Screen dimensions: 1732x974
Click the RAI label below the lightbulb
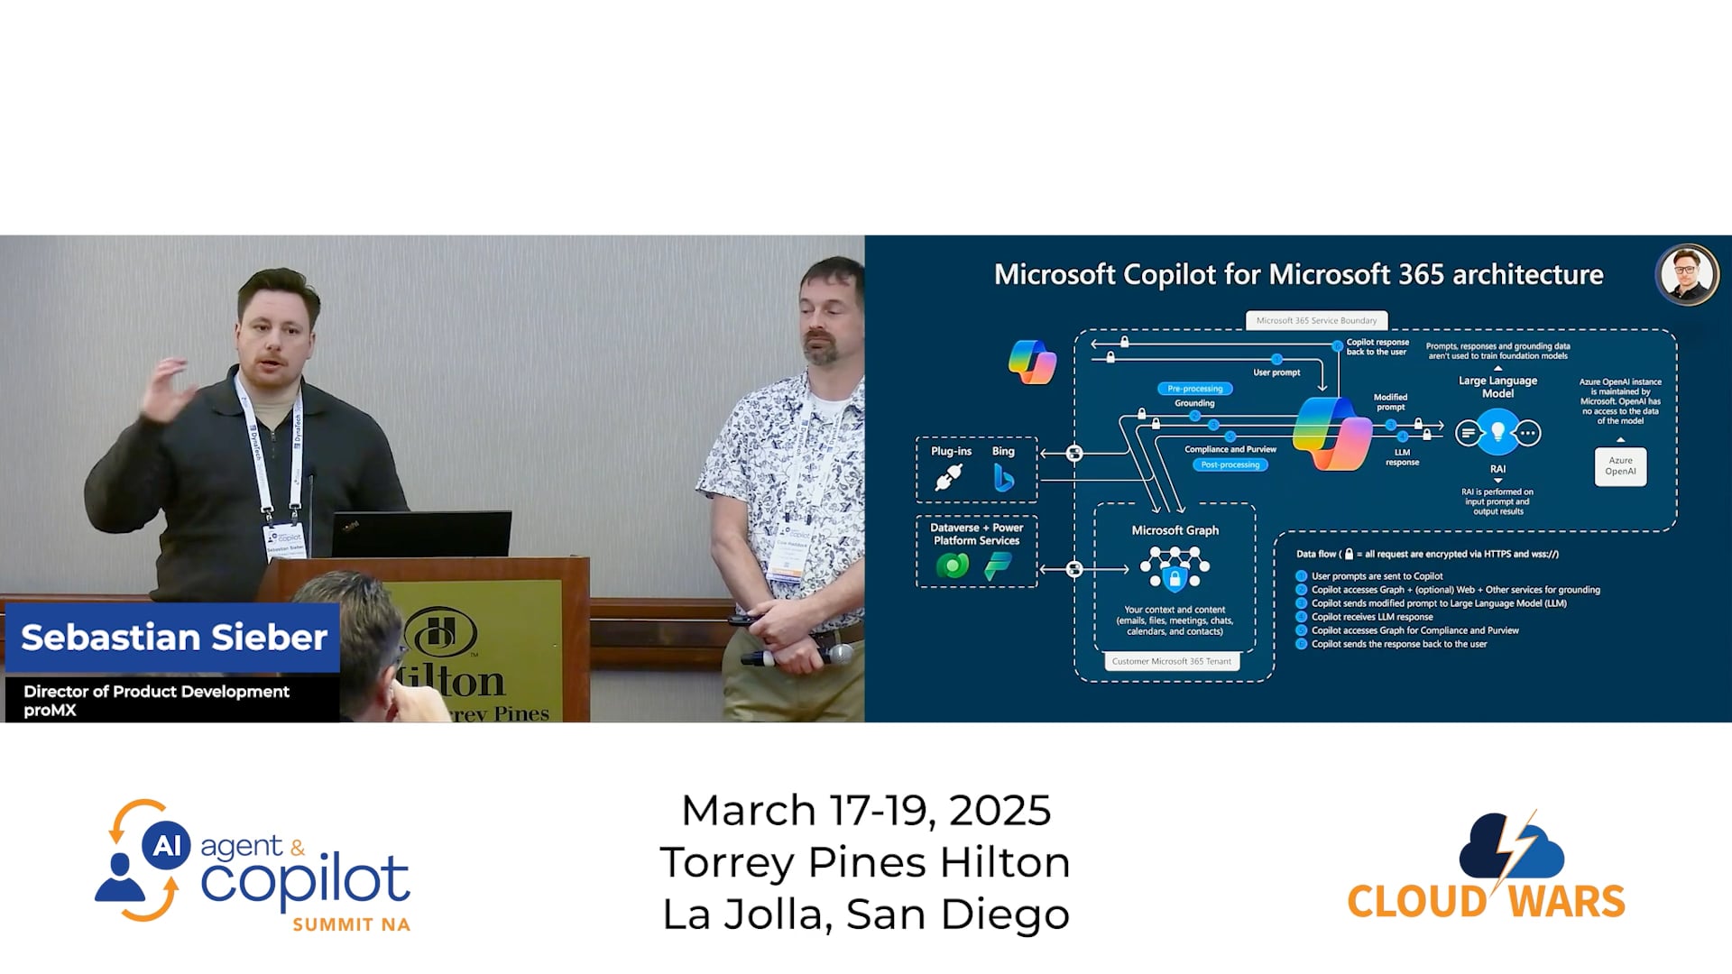(x=1497, y=469)
